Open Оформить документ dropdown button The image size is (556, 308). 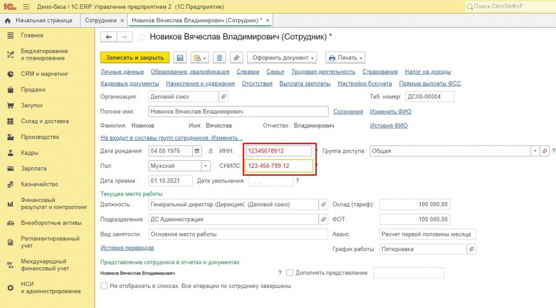click(282, 58)
